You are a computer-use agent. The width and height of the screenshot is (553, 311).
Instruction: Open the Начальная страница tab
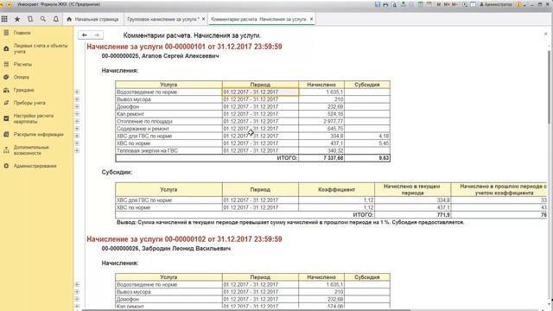point(92,19)
